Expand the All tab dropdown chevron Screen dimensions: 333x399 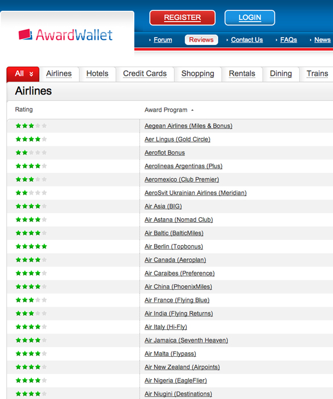(31, 74)
